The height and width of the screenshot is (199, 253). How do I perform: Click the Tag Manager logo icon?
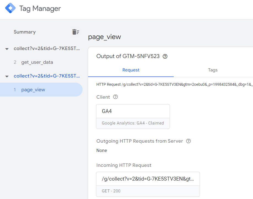[10, 8]
